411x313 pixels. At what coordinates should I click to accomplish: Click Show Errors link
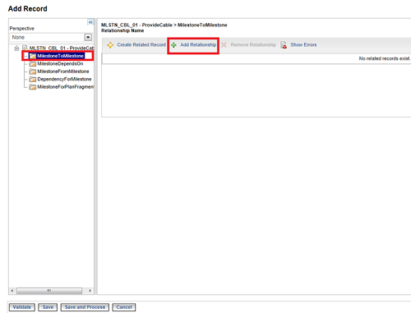coord(303,44)
